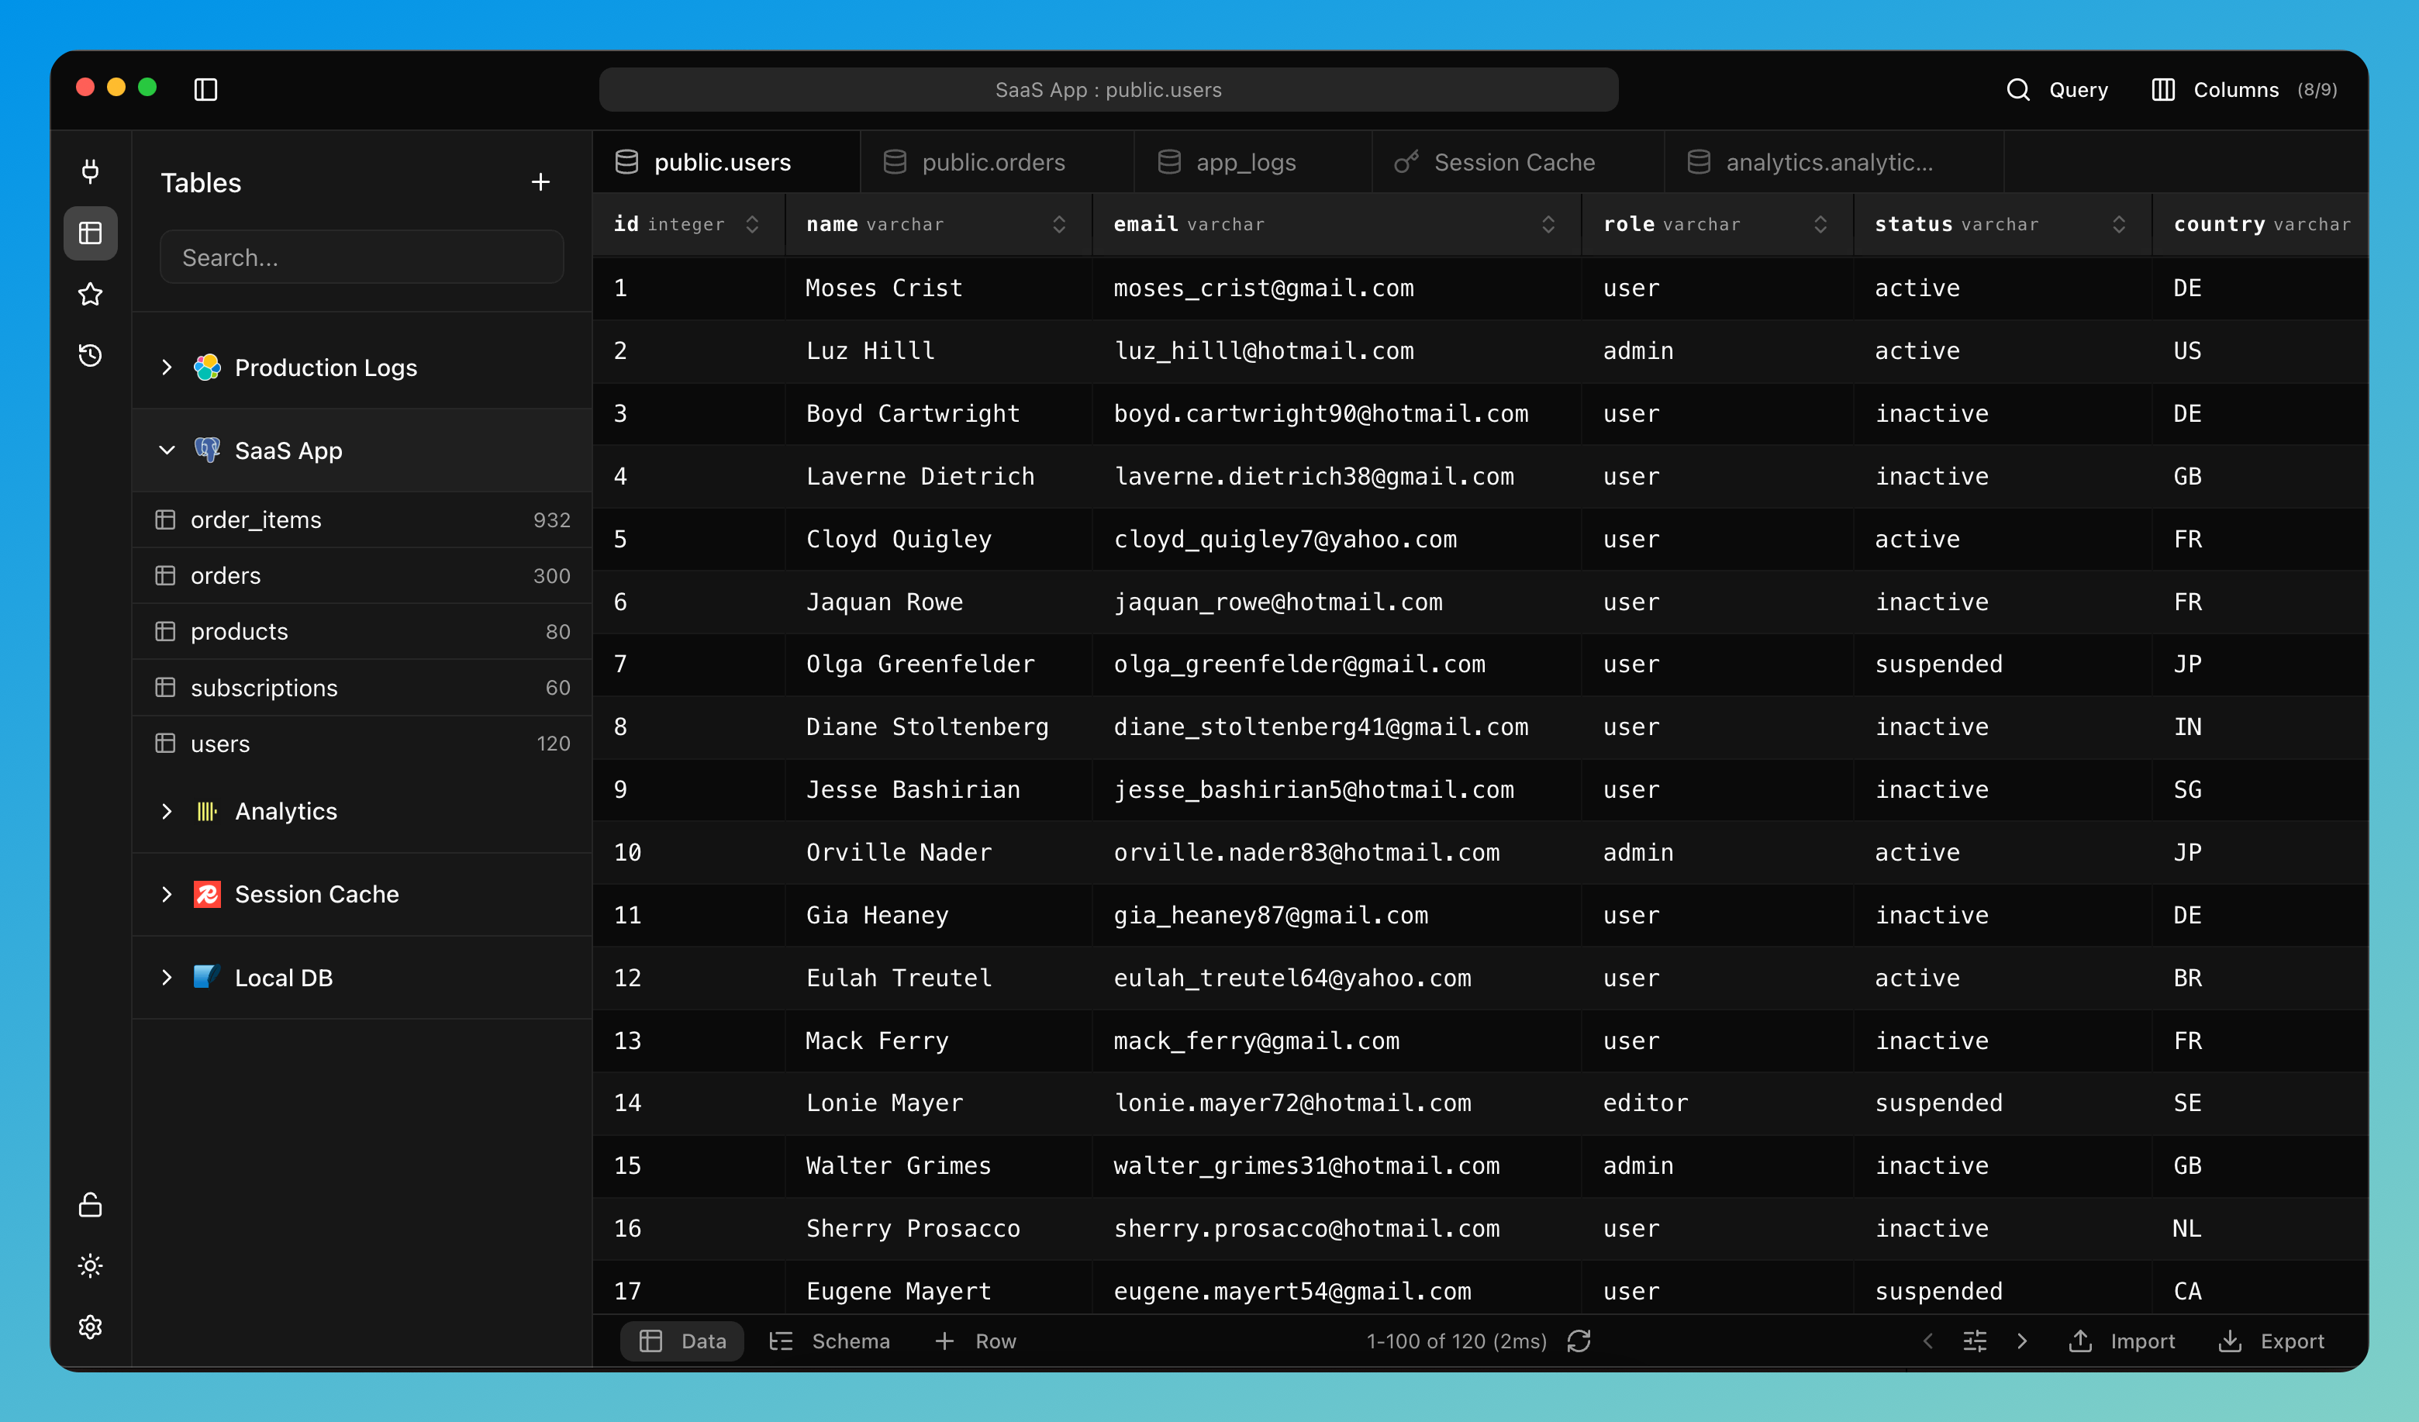Expand the Analytics connection
The width and height of the screenshot is (2419, 1422).
(166, 811)
